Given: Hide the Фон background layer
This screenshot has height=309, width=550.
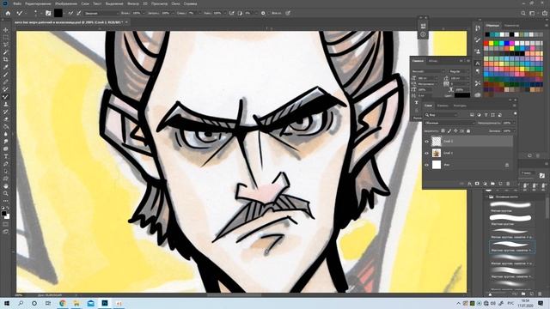Looking at the screenshot, I should (426, 165).
